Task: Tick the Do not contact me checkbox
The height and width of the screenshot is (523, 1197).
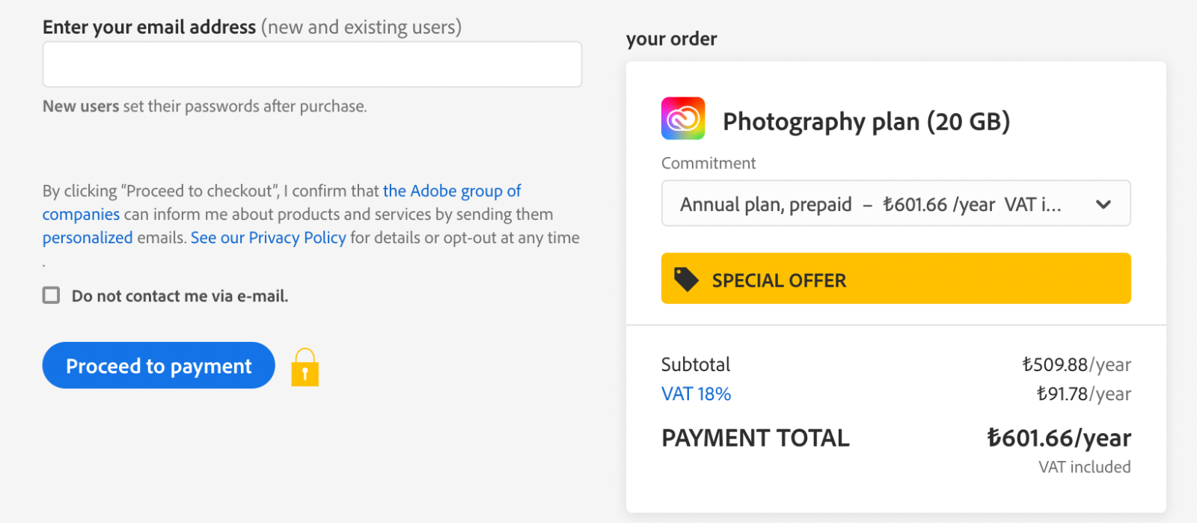Action: [x=51, y=295]
